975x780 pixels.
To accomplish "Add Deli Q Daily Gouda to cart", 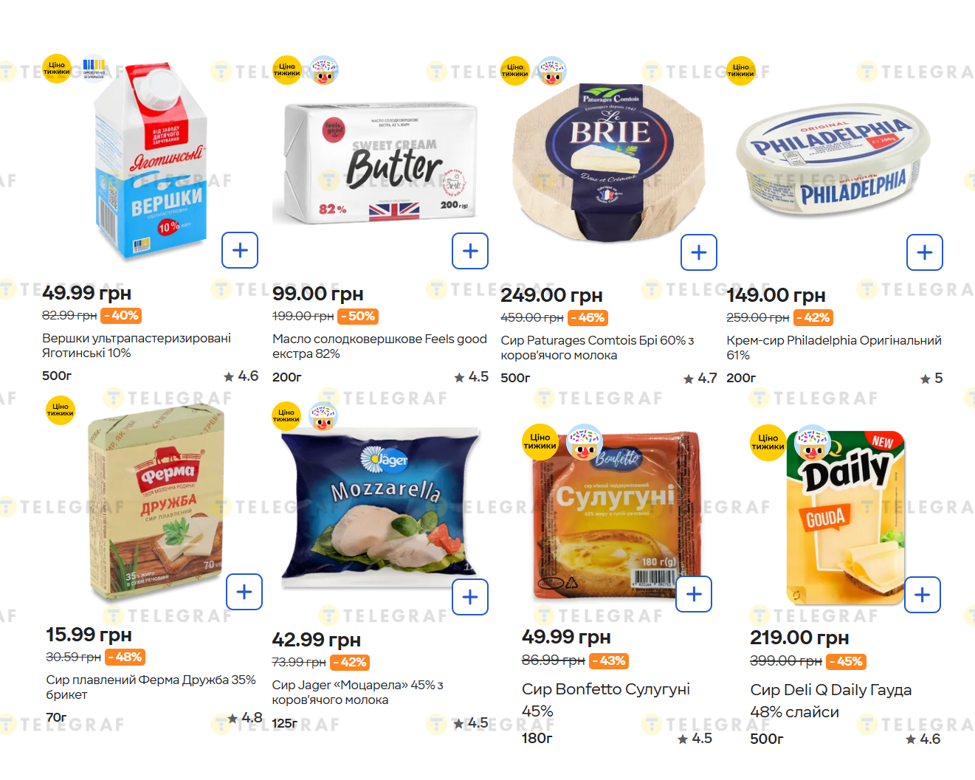I will [922, 595].
